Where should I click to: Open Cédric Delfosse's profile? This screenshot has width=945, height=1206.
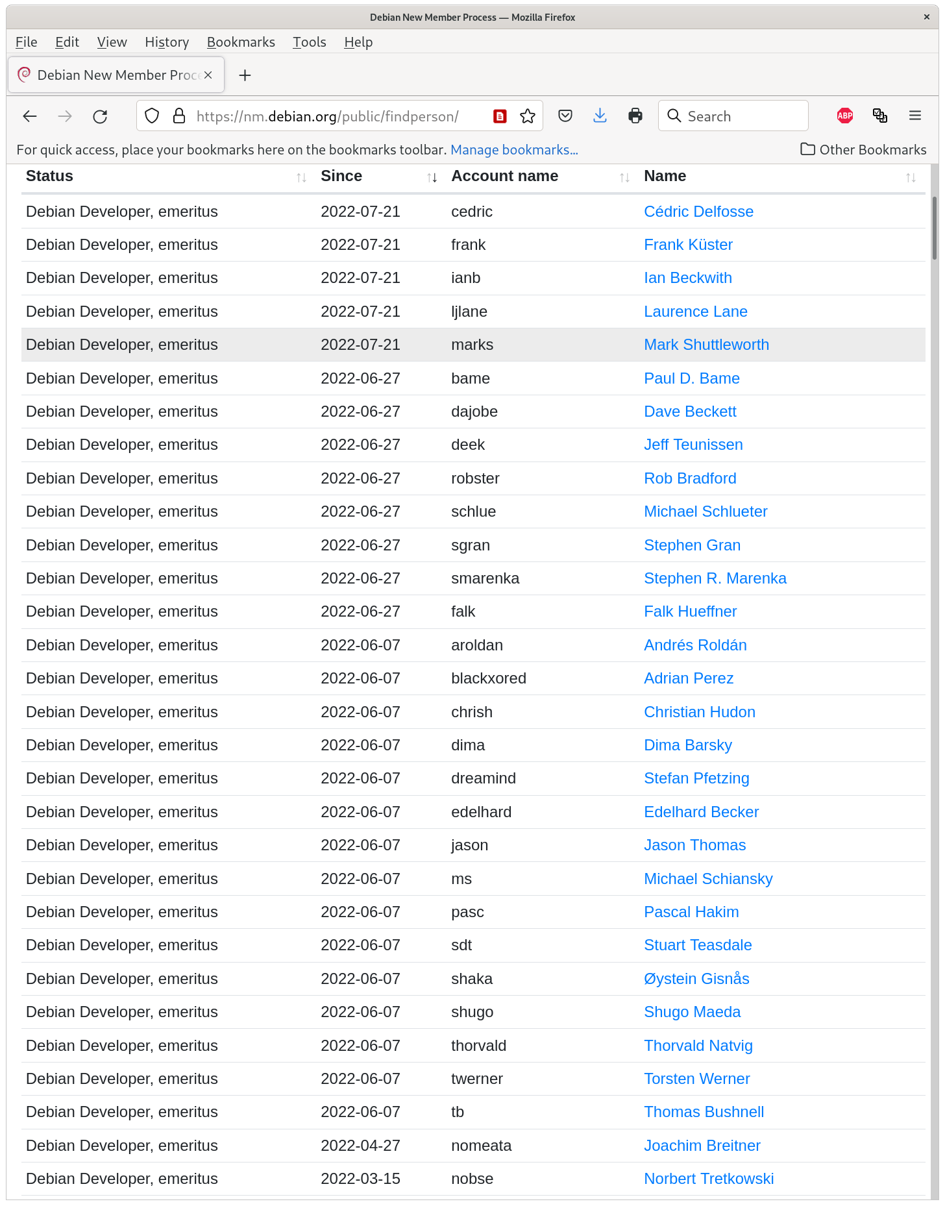(698, 212)
